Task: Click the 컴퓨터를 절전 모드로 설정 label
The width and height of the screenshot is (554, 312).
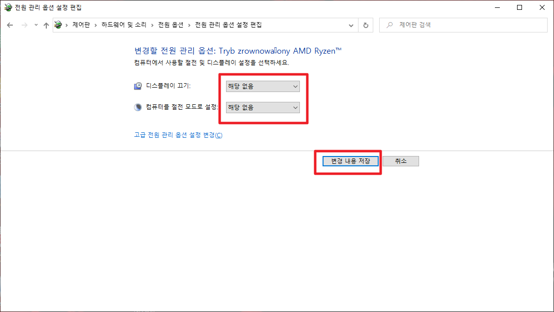Action: [x=182, y=107]
